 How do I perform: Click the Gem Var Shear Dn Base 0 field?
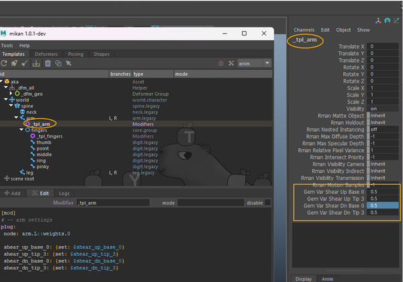click(x=384, y=205)
